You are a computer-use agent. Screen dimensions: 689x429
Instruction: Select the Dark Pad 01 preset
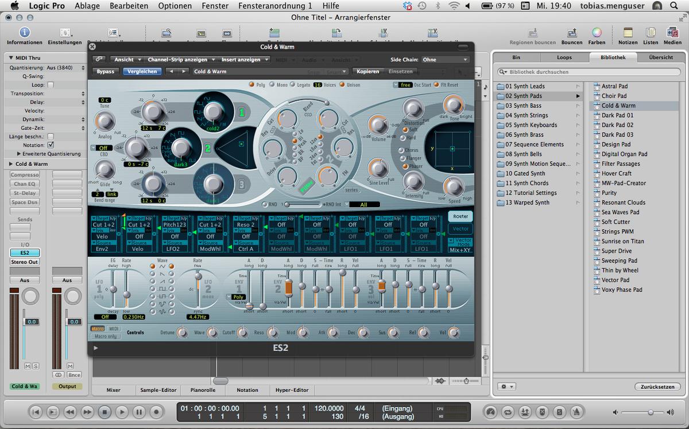pyautogui.click(x=618, y=115)
